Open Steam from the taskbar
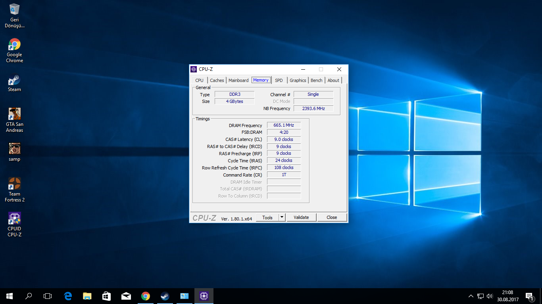The width and height of the screenshot is (542, 304). [x=165, y=296]
